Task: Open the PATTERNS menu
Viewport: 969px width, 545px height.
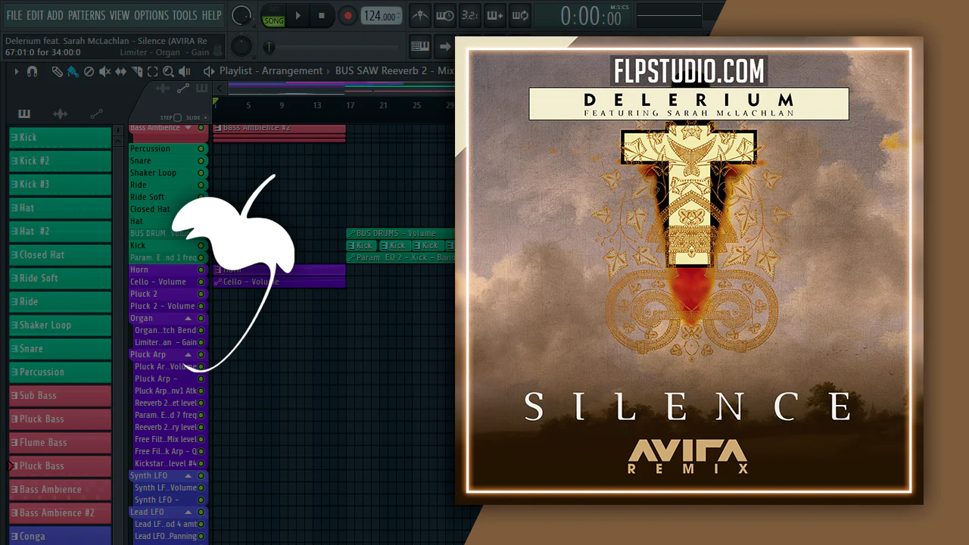Action: tap(86, 15)
